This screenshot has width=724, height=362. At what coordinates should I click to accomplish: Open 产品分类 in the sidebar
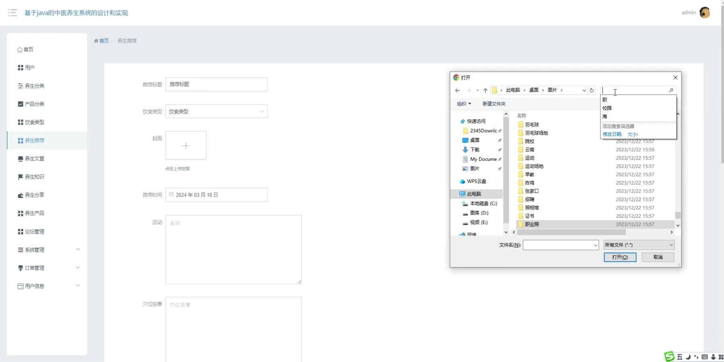[x=31, y=104]
